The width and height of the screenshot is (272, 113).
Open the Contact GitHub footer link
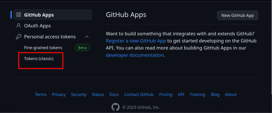(139, 94)
